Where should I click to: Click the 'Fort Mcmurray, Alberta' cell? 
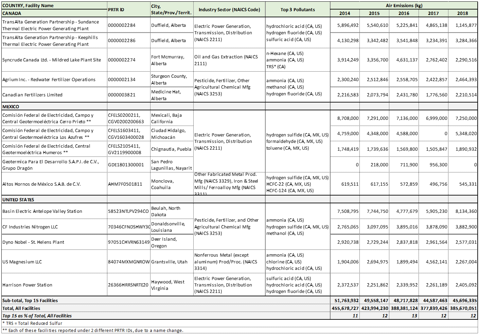click(x=168, y=60)
